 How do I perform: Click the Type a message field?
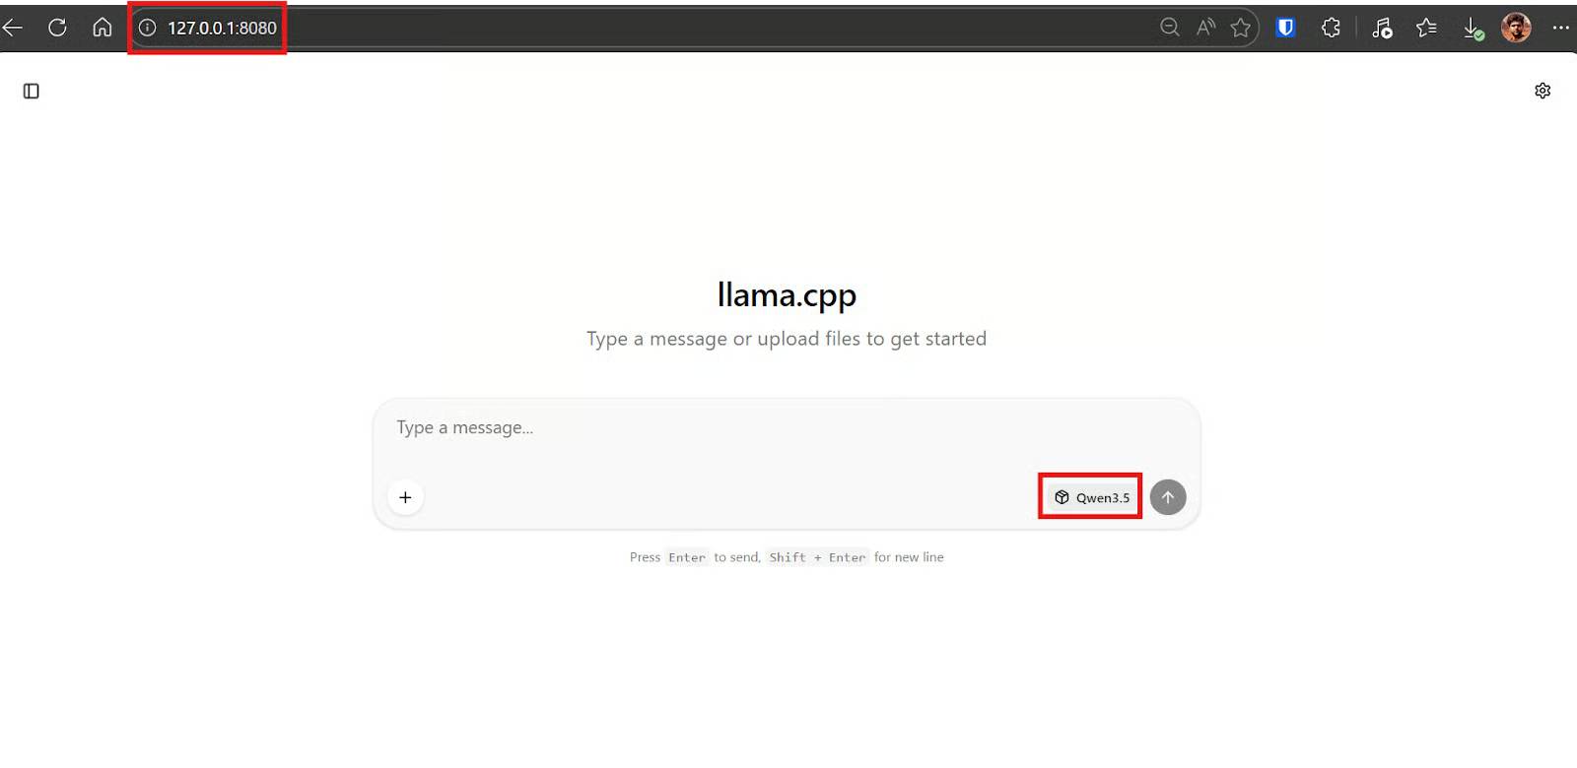(690, 427)
